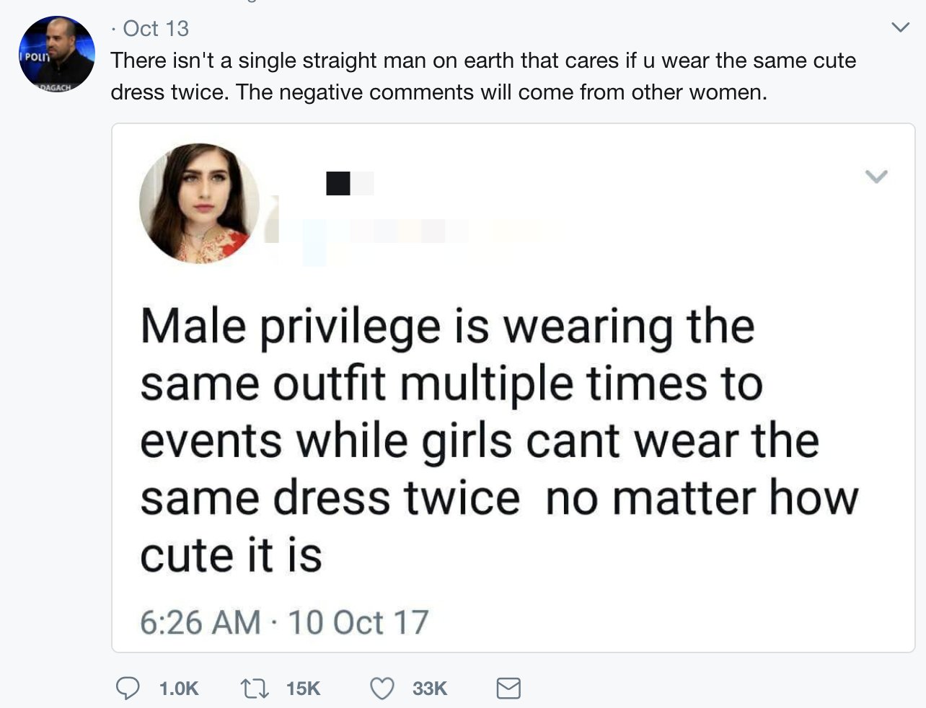Click the "cute it is" text line
Viewport: 926px width, 708px height.
(x=231, y=555)
